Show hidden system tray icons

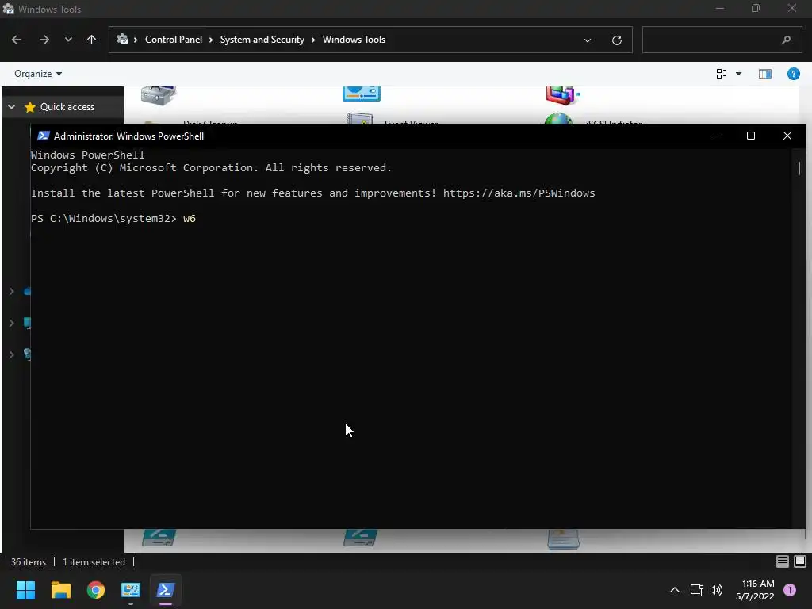click(675, 590)
